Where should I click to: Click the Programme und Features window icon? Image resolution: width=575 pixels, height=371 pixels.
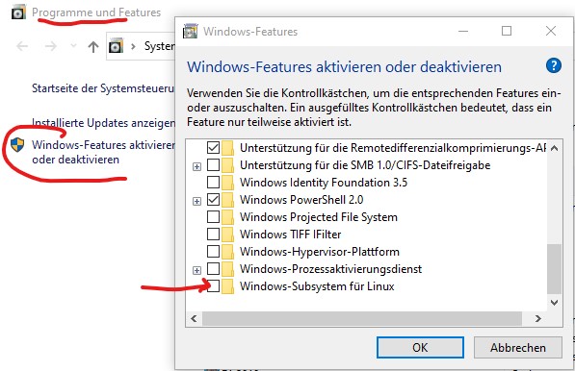point(18,12)
